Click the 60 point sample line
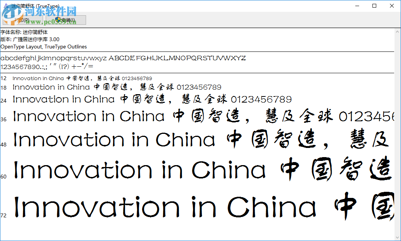This screenshot has height=241, width=401. click(x=202, y=169)
